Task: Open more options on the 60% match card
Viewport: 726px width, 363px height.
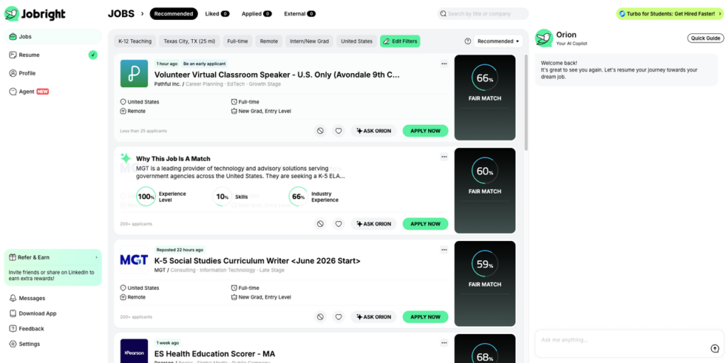Action: pyautogui.click(x=444, y=157)
